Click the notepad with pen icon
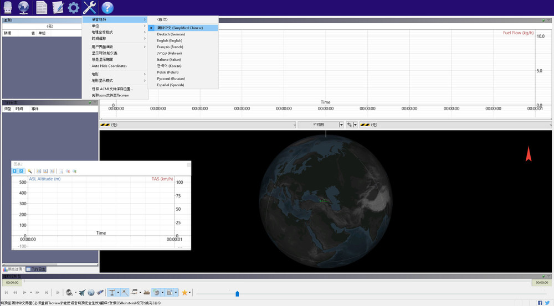554x306 pixels. pyautogui.click(x=58, y=8)
